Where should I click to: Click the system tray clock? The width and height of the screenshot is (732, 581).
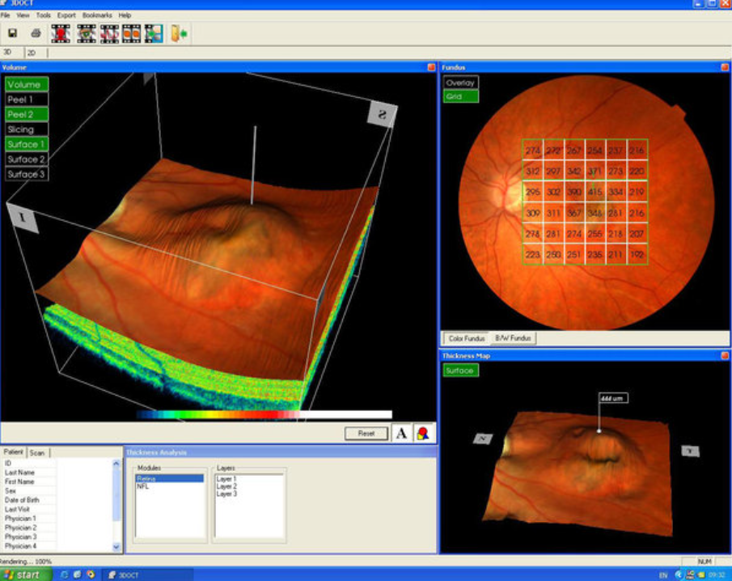[717, 575]
